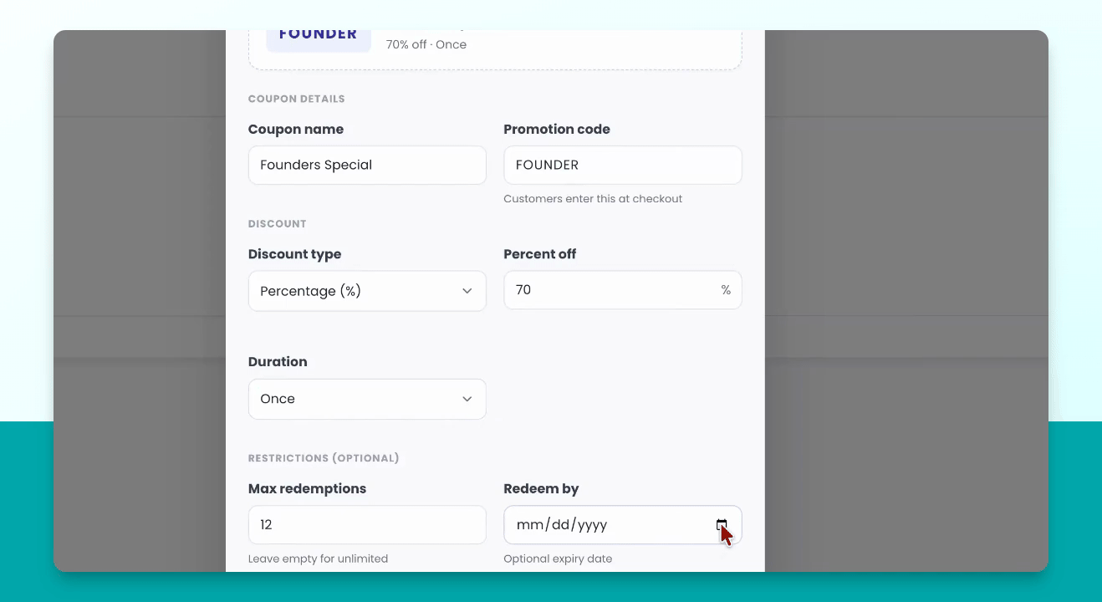Click the Promotion code input field
The image size is (1102, 602).
coord(623,165)
